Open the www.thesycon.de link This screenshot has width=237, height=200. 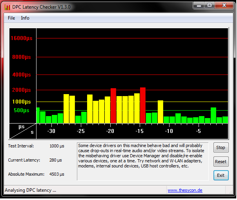[x=185, y=190]
